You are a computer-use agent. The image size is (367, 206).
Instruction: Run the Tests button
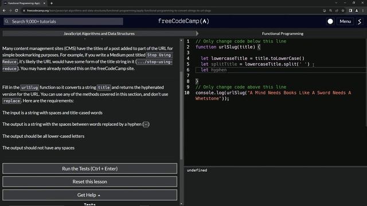pos(89,168)
